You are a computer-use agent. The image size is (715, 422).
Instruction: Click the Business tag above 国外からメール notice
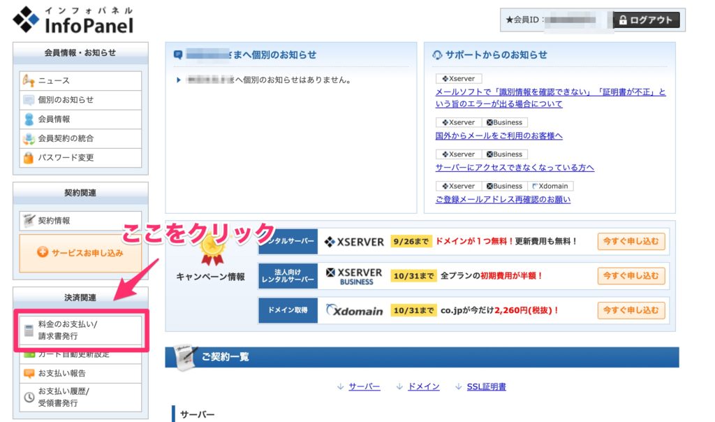pos(505,122)
